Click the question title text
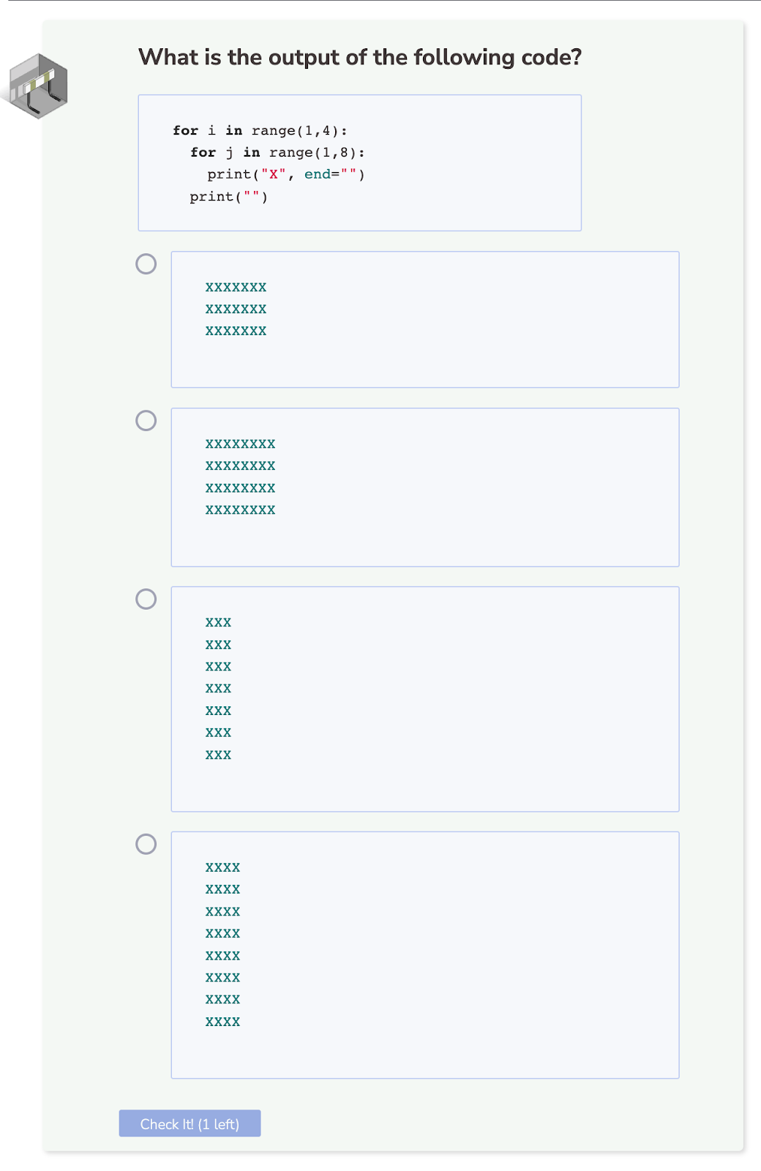 coord(360,56)
